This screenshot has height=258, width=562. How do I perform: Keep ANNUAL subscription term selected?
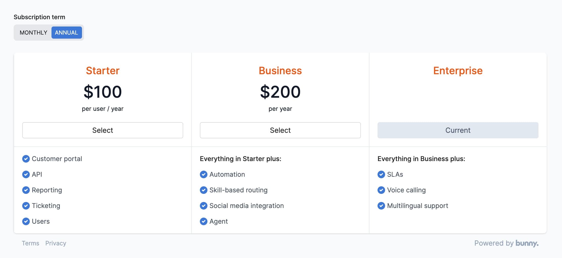pyautogui.click(x=66, y=32)
